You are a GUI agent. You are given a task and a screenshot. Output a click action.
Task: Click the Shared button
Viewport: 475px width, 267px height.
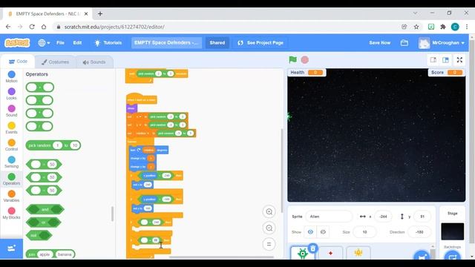click(x=217, y=43)
